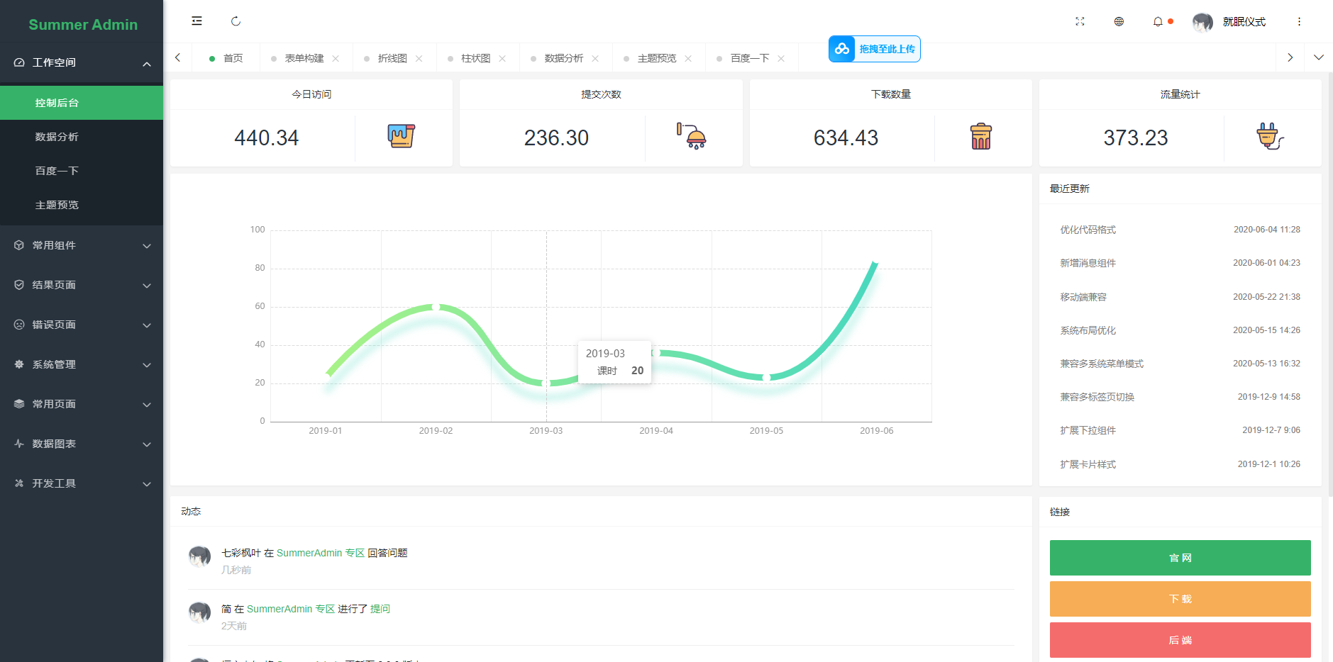This screenshot has width=1333, height=662.
Task: Open the vertical dots menu at top right
Action: pos(1300,22)
